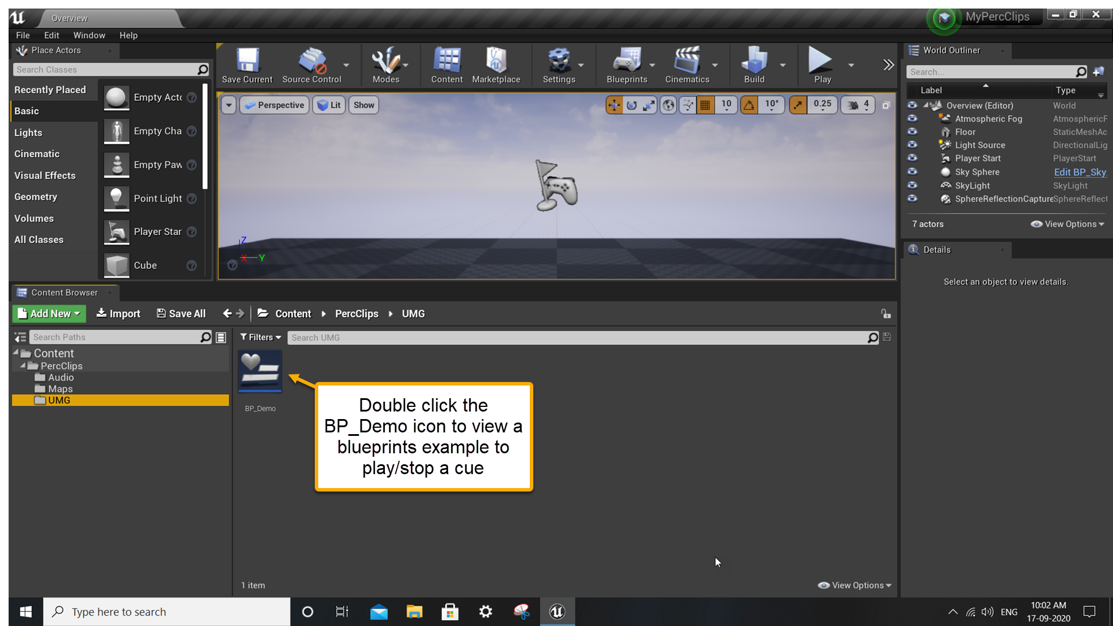Image resolution: width=1113 pixels, height=626 pixels.
Task: Open the Perspective viewport dropdown
Action: pos(274,105)
